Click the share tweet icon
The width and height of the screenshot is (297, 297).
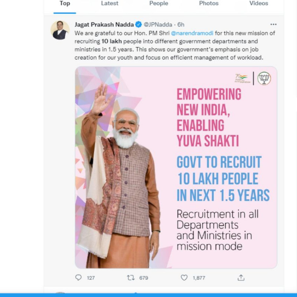coord(241,277)
